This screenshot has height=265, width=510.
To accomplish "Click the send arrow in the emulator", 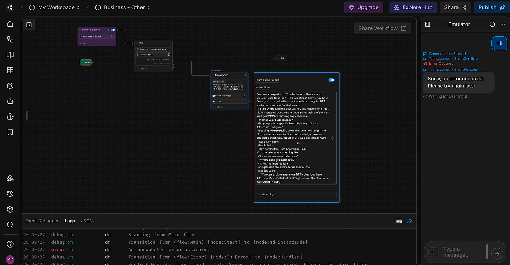I will coord(497,254).
